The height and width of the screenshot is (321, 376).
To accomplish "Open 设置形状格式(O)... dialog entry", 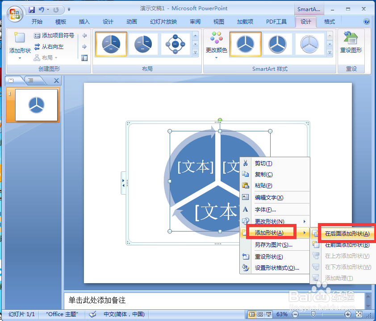I will 275,268.
